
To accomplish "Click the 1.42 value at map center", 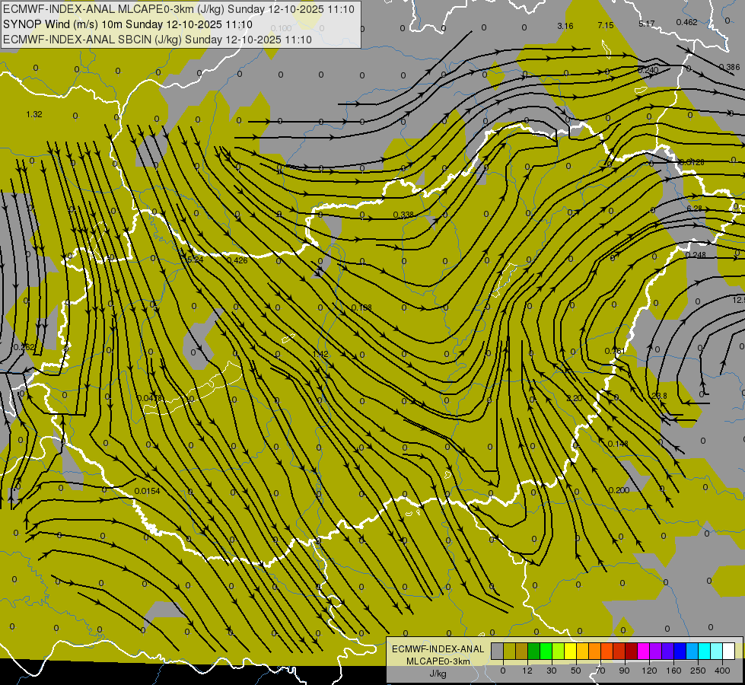I will coord(320,354).
